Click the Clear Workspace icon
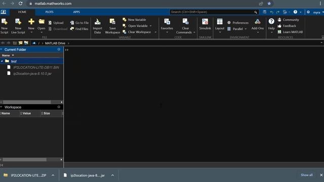The width and height of the screenshot is (324, 182). click(125, 32)
